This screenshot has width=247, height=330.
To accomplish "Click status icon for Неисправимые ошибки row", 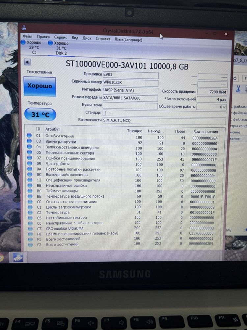I will (x=30, y=185).
